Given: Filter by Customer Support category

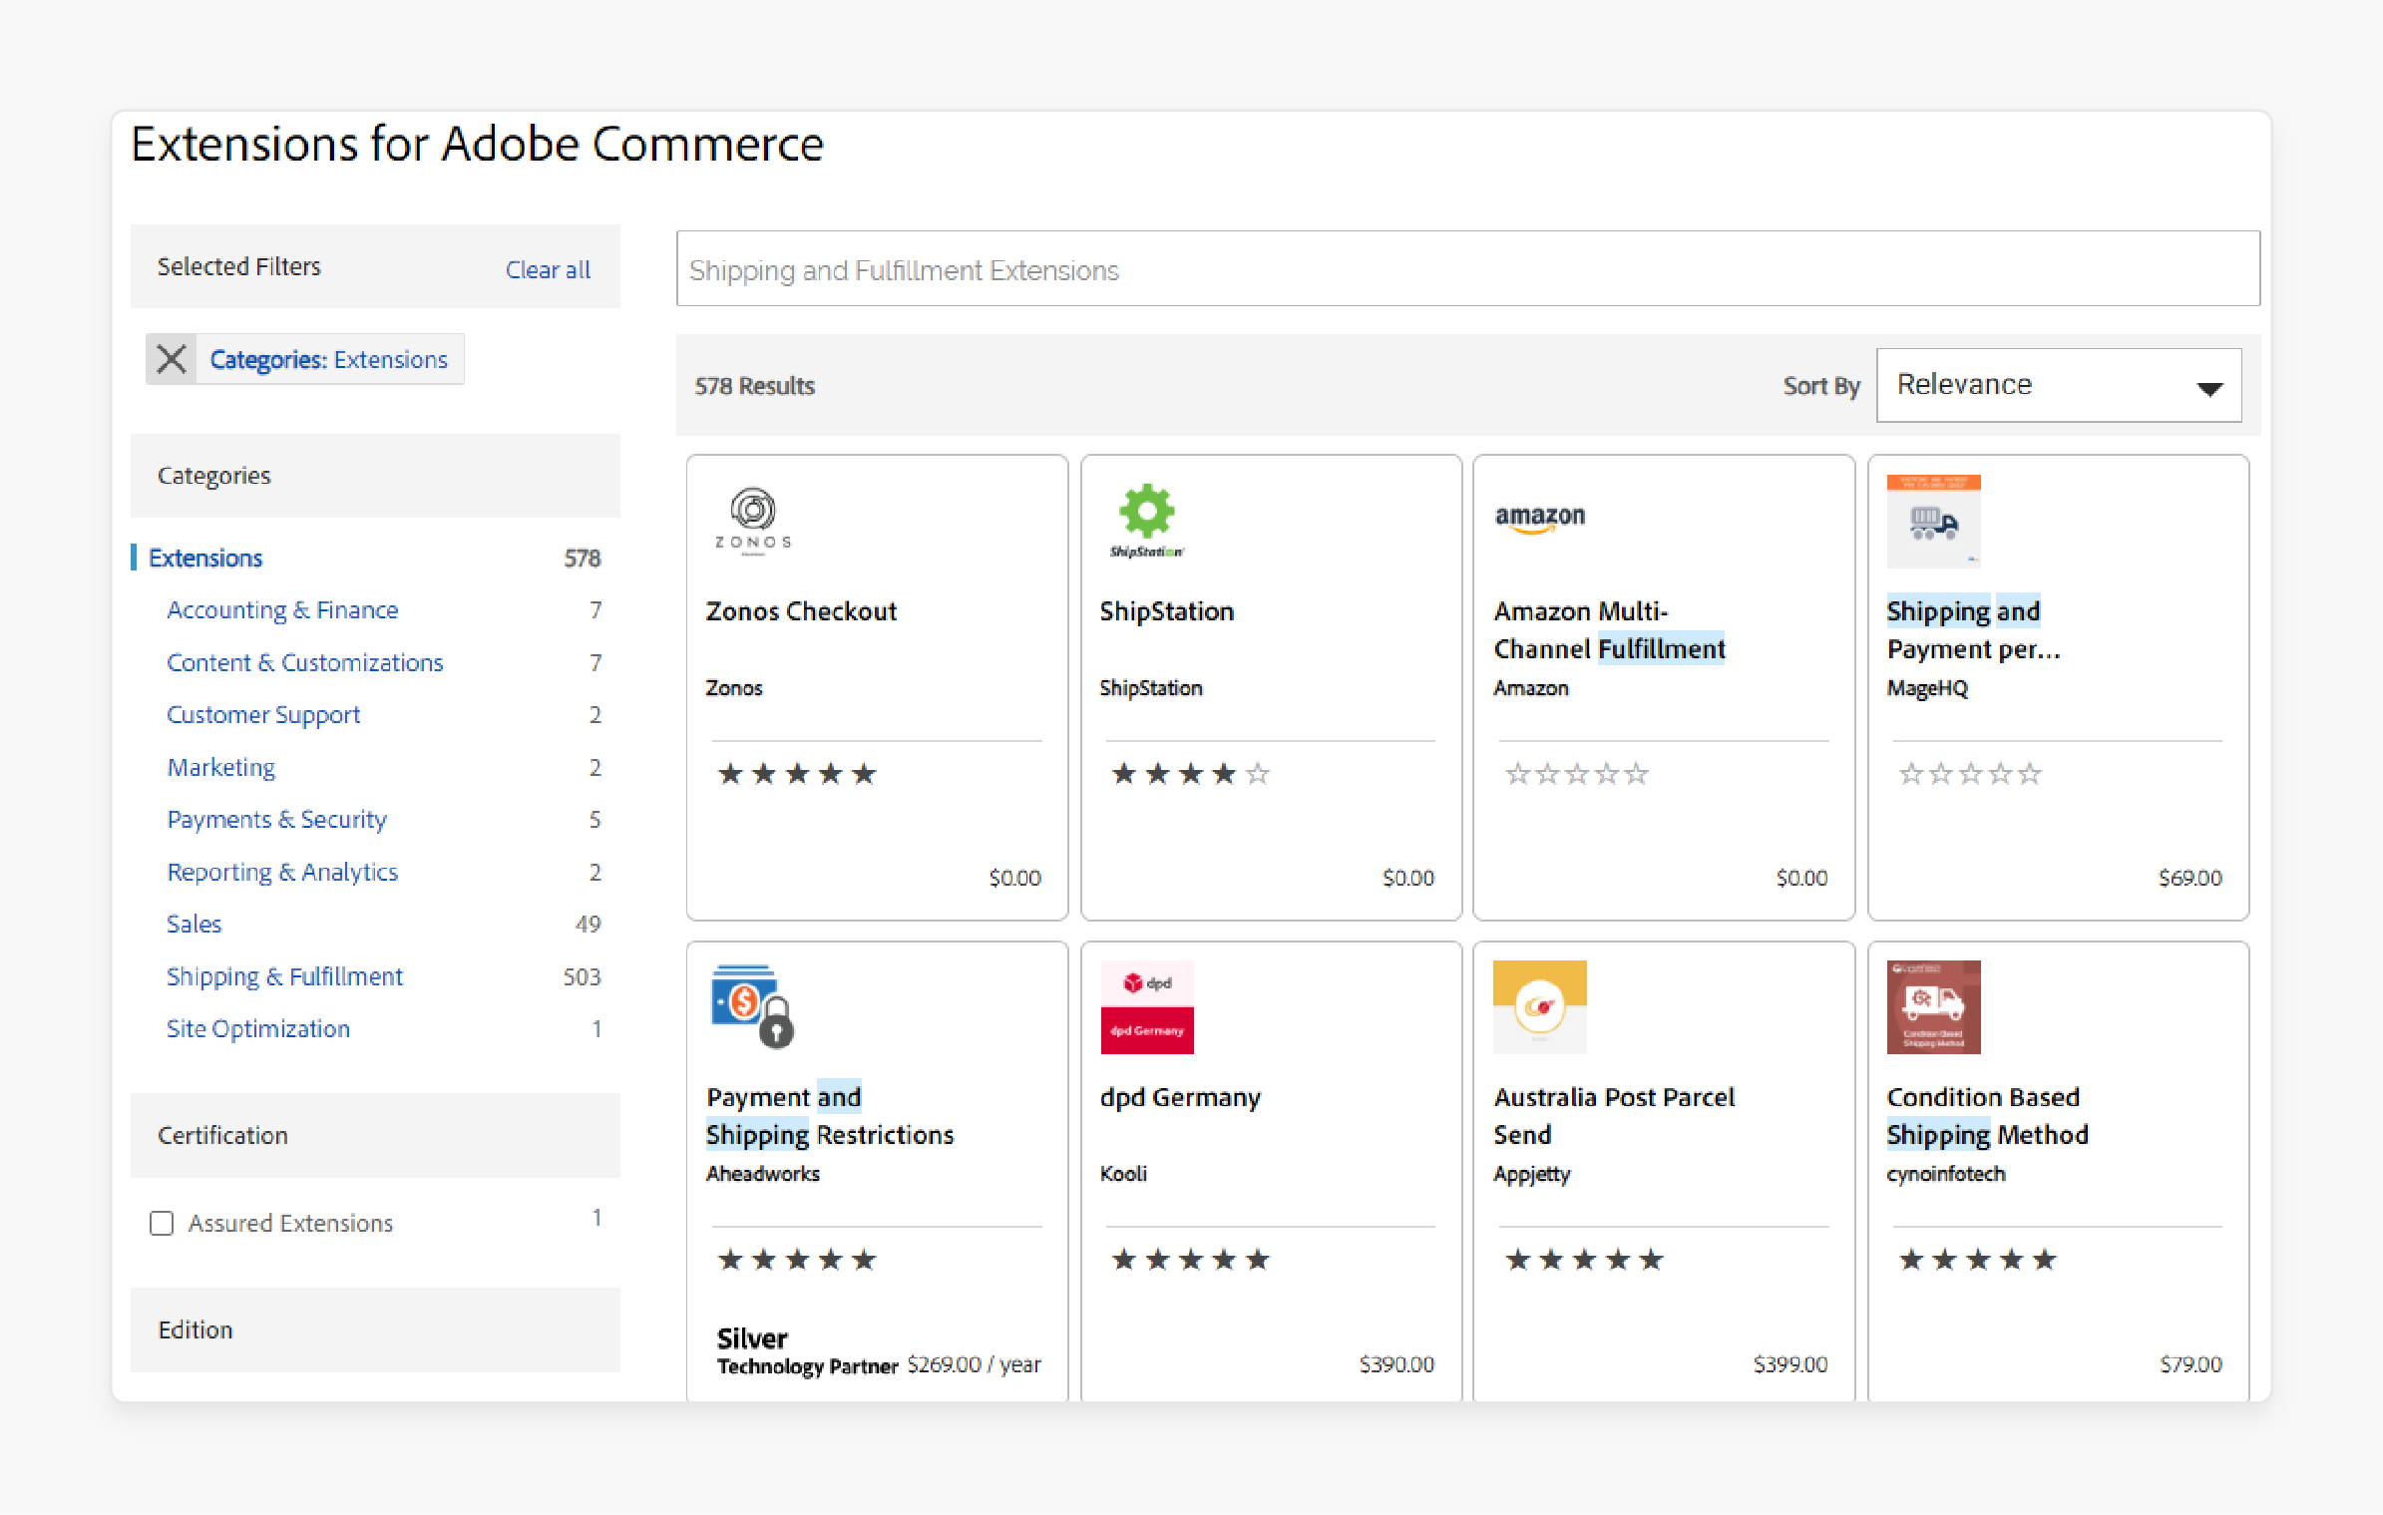Looking at the screenshot, I should point(263,715).
